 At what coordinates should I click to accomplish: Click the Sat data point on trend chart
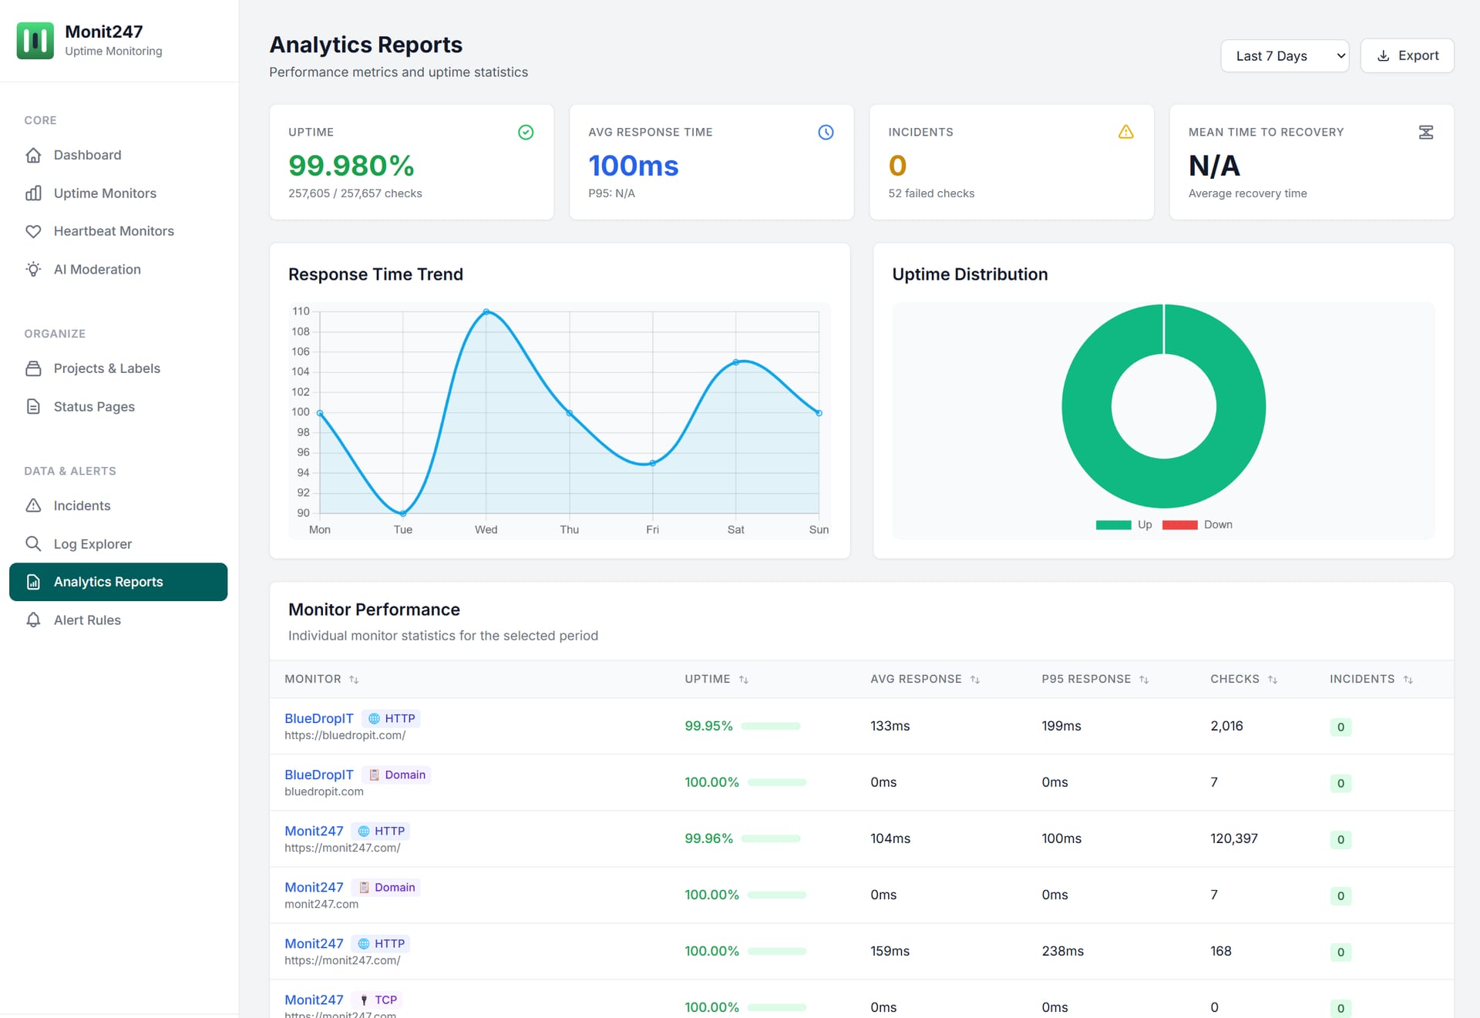point(736,362)
